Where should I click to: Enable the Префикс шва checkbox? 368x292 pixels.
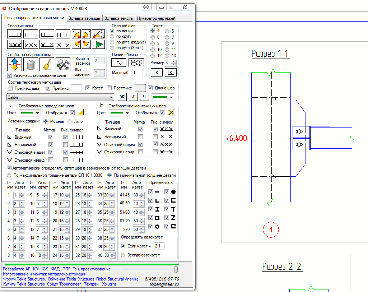tap(10, 88)
